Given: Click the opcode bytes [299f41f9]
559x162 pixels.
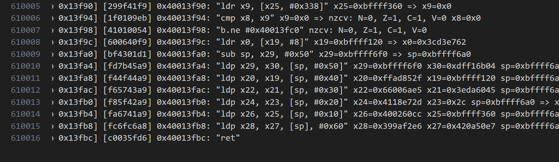Looking at the screenshot, I should coord(127,6).
